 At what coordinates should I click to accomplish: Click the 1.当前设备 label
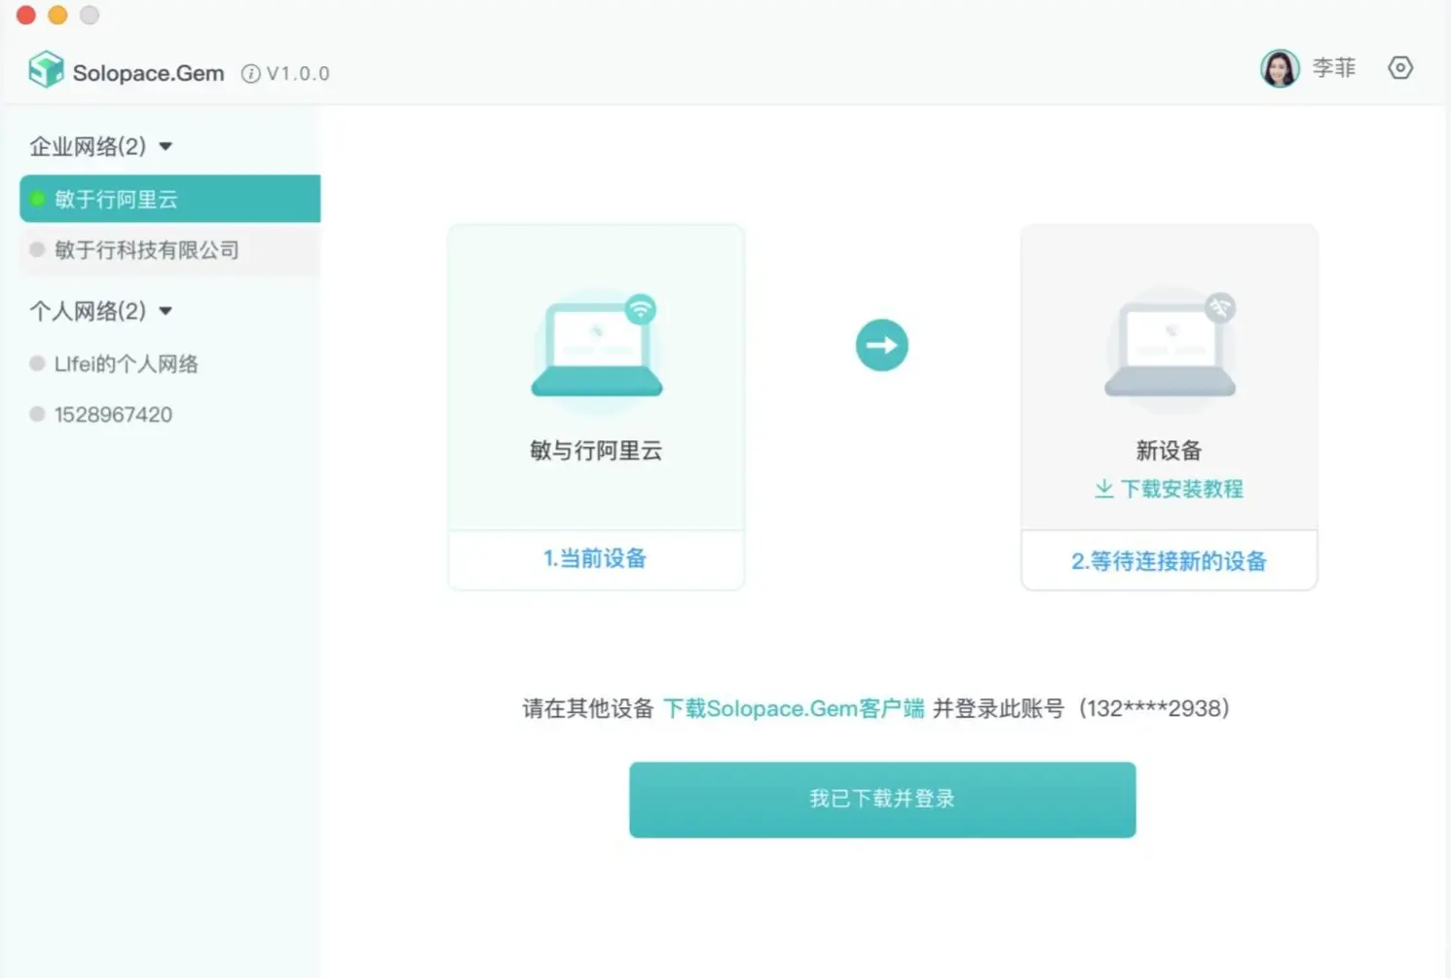point(595,558)
